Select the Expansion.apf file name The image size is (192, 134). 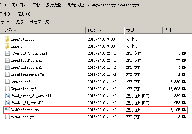(23, 89)
